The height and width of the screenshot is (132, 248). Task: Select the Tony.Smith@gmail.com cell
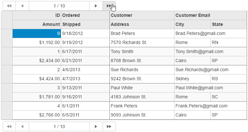pos(210,51)
